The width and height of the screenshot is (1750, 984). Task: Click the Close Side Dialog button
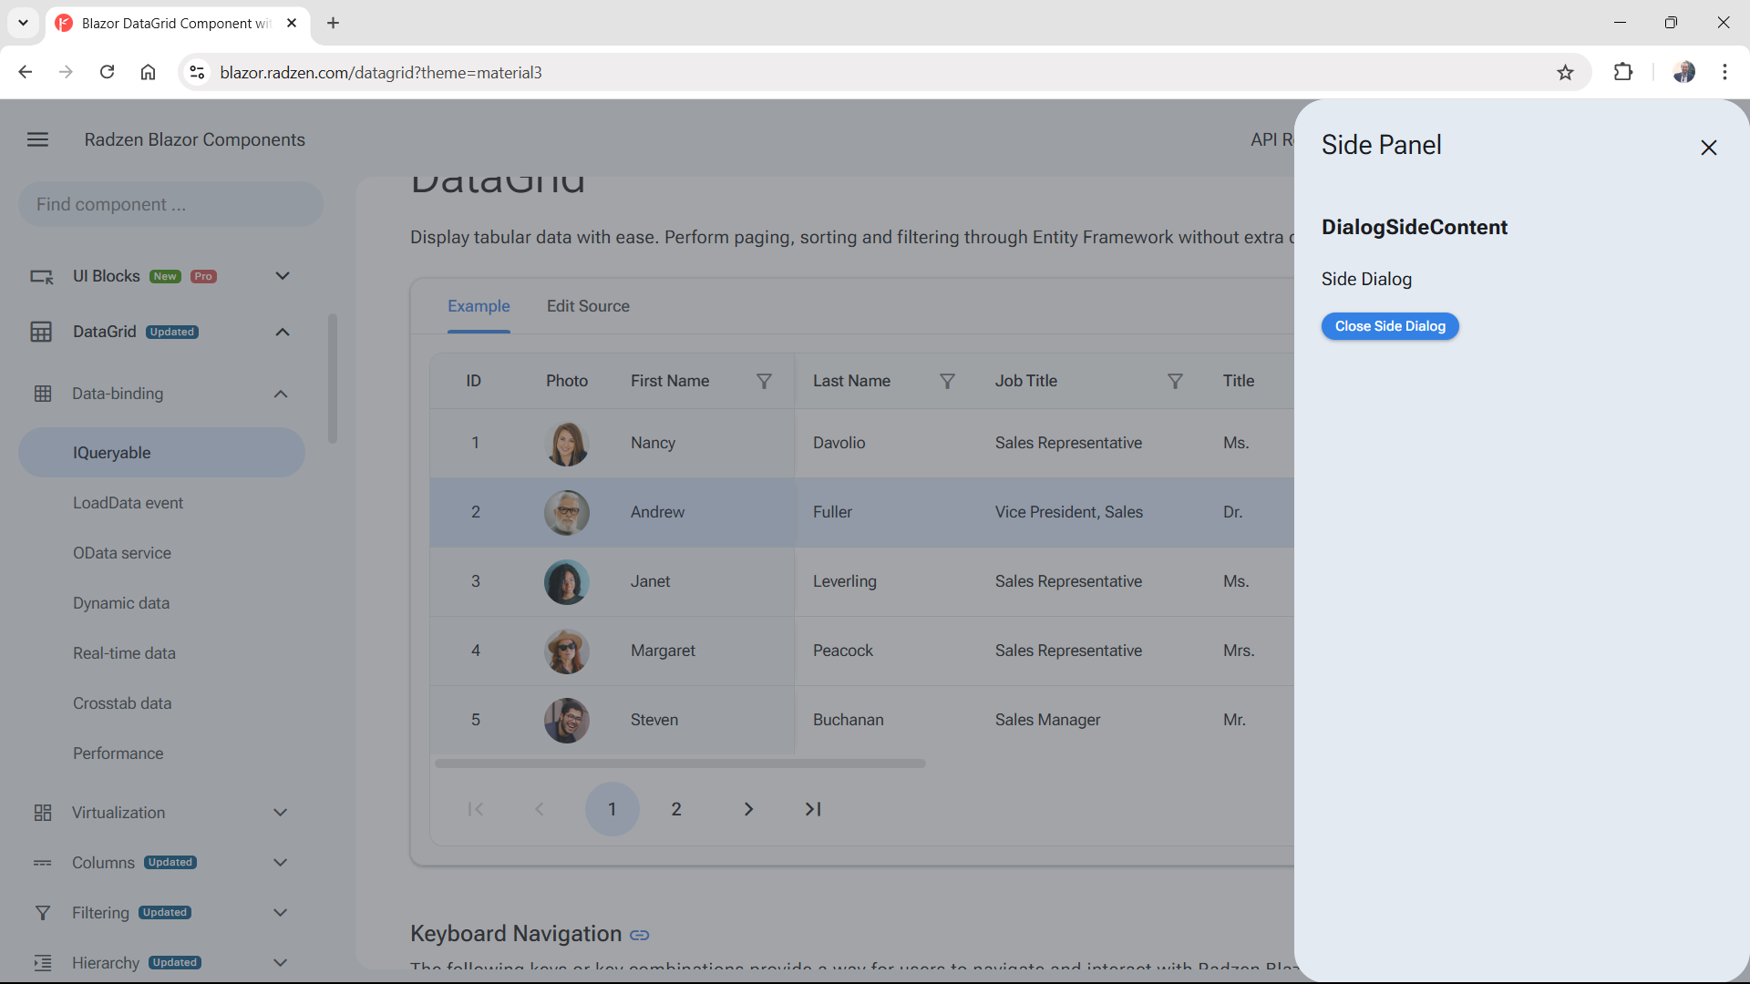tap(1389, 325)
